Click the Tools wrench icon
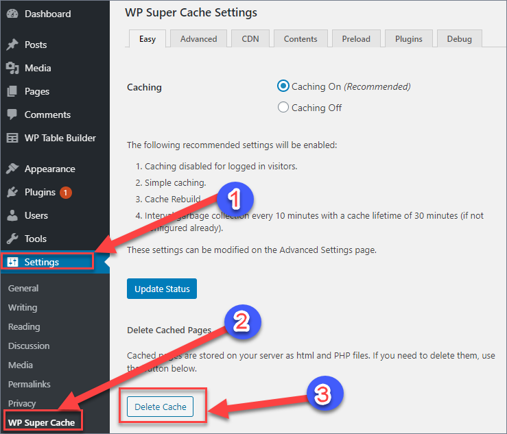 (12, 239)
